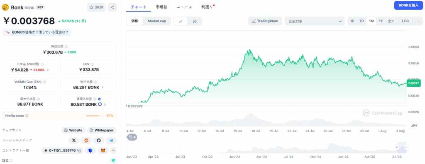Screen dimensions: 425x164
Task: Click the BONKを購入 buy button
Action: click(x=408, y=5)
